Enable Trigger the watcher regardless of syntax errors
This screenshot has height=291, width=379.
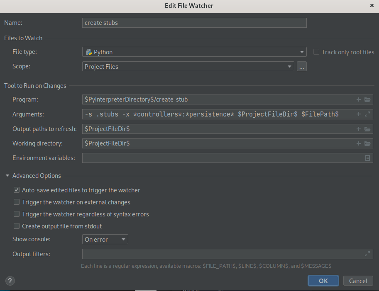click(x=17, y=214)
